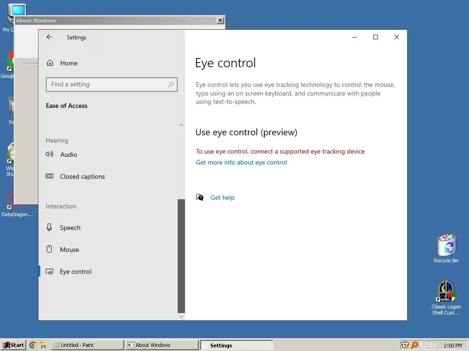Image resolution: width=469 pixels, height=351 pixels.
Task: Maximize the Settings window
Action: click(376, 37)
